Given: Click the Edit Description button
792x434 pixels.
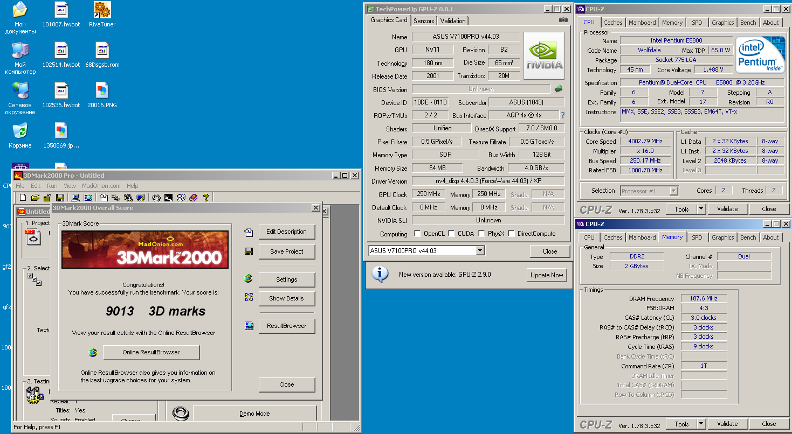Looking at the screenshot, I should (x=287, y=232).
